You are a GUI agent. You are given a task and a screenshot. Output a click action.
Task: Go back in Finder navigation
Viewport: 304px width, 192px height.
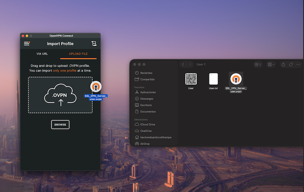click(x=183, y=64)
